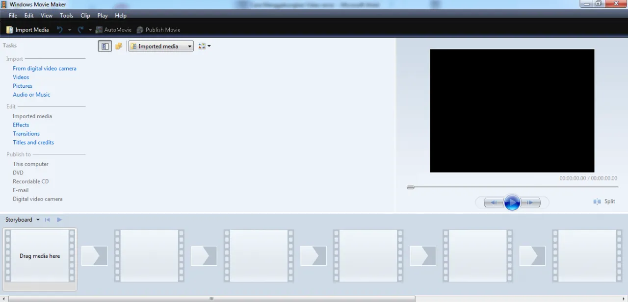Click the Audio or Music link
Screen dimensions: 628x302
[x=31, y=95]
